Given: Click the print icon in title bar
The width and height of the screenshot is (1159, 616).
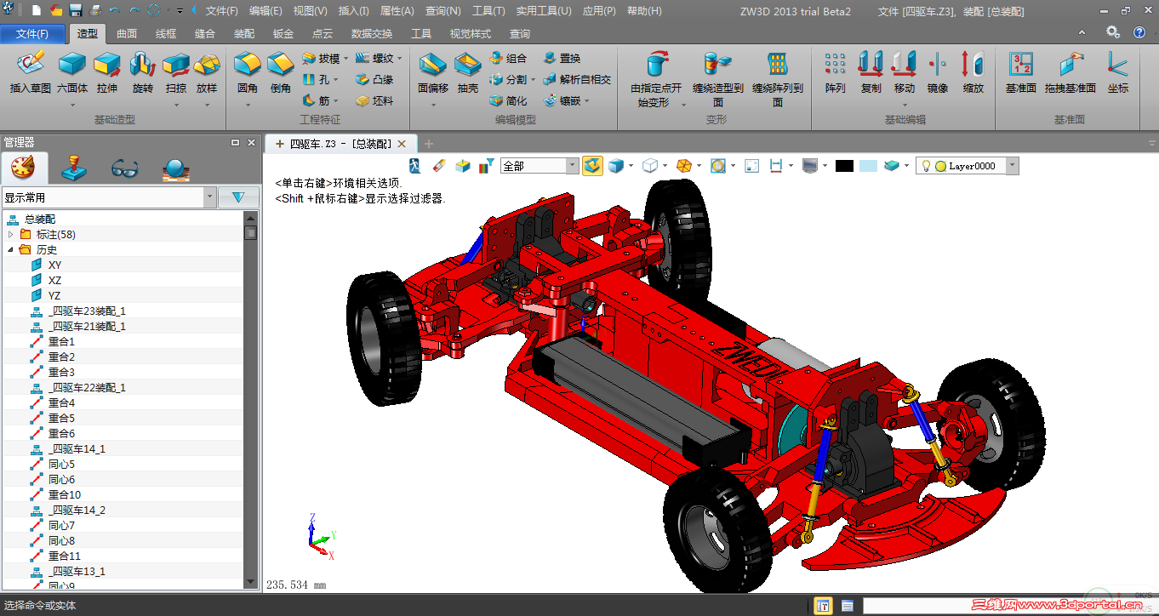Looking at the screenshot, I should pyautogui.click(x=95, y=11).
